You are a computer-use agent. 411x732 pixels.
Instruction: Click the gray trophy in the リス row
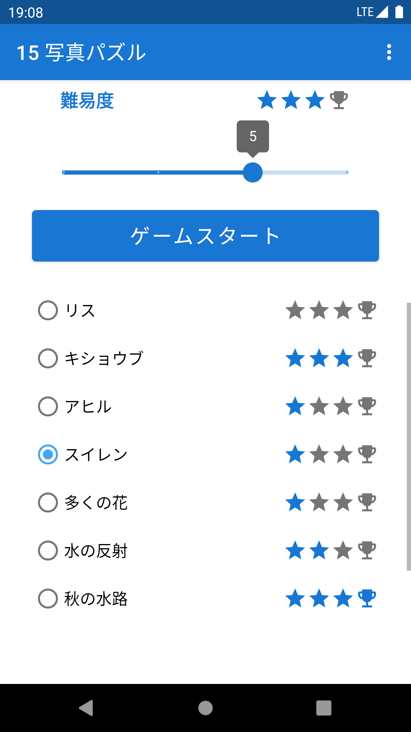pyautogui.click(x=367, y=310)
